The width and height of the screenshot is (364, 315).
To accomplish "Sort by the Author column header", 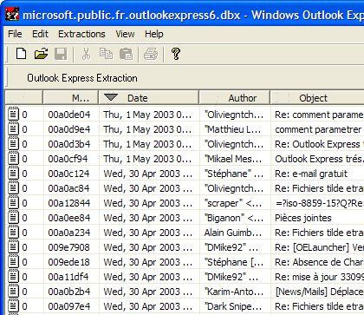I will click(234, 98).
